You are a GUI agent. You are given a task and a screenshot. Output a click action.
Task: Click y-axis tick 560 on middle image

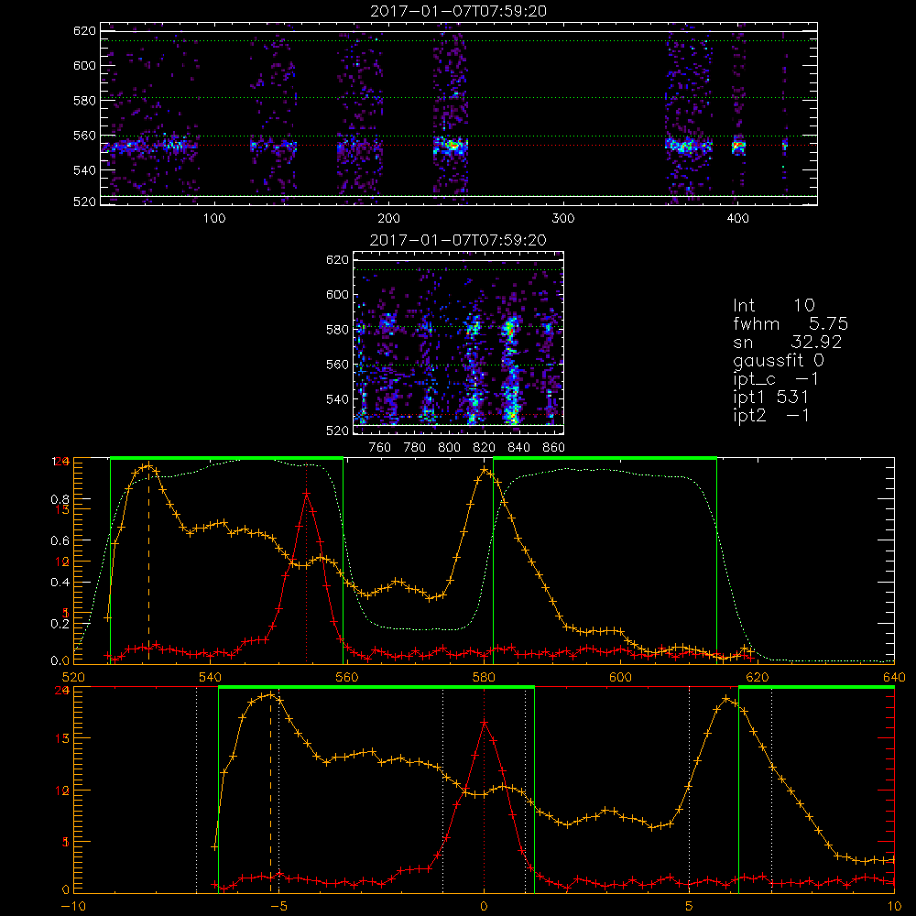(337, 365)
